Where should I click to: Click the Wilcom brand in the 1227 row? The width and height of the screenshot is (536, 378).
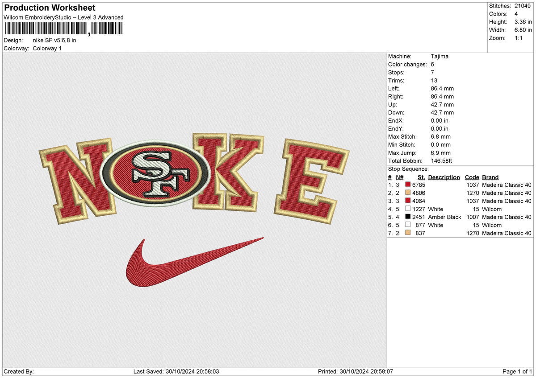pos(492,209)
